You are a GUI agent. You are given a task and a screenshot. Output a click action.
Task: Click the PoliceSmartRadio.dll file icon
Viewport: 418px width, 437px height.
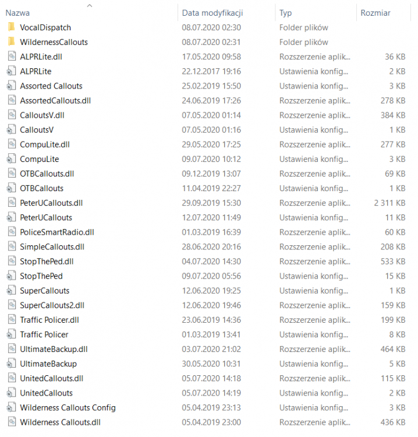(x=12, y=232)
